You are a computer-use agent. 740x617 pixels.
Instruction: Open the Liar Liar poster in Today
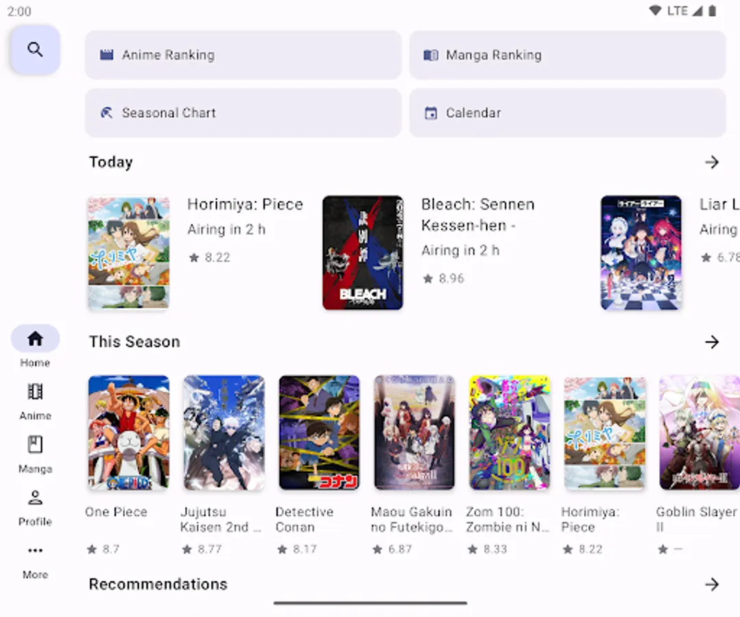point(641,253)
